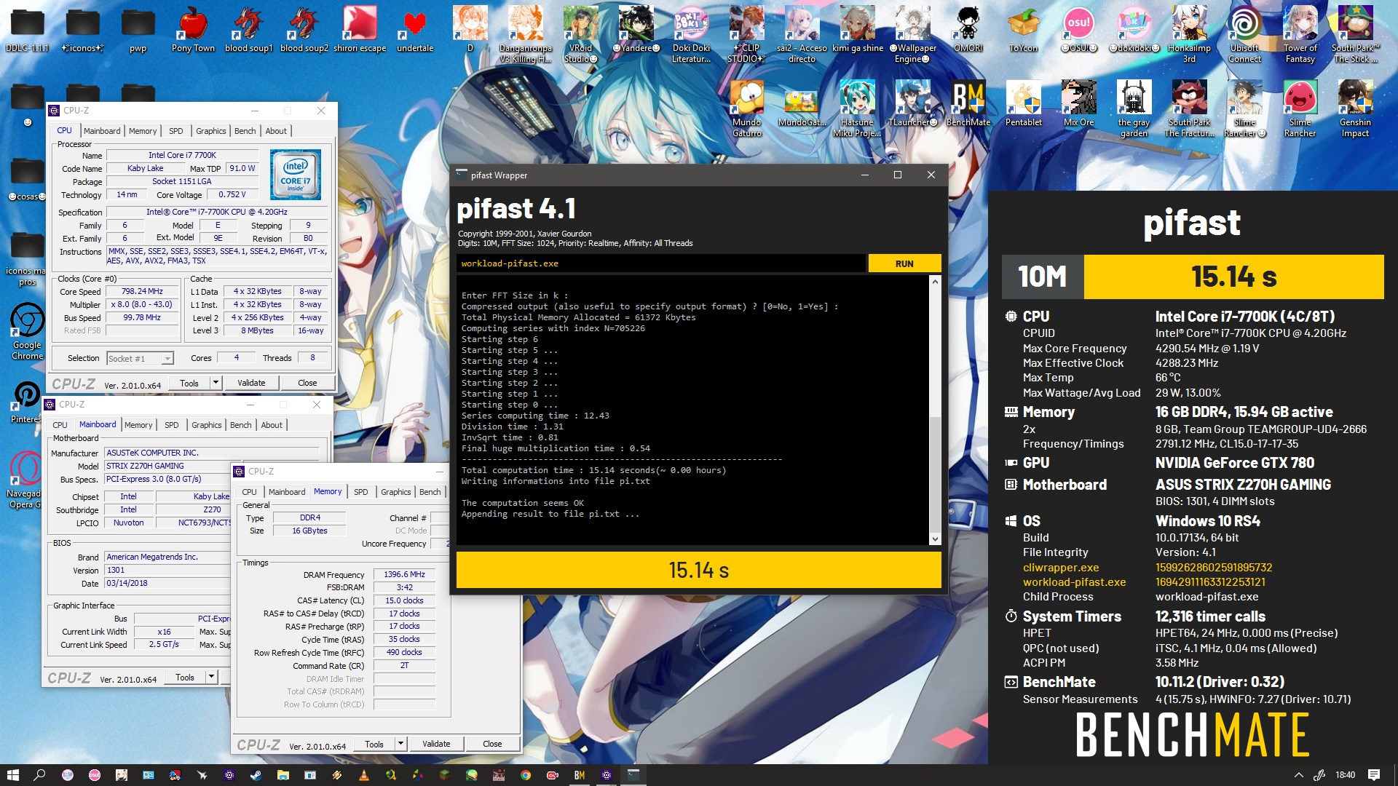Click the yellow RUN button in pifast
Viewport: 1398px width, 786px height.
904,263
